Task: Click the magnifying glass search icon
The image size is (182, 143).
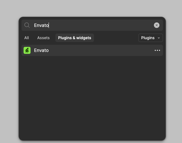Action: (27, 25)
